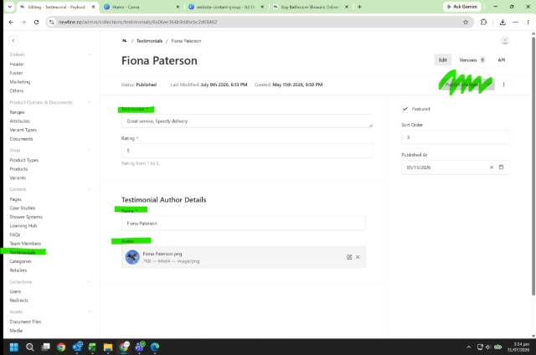Open the user account avatar icon

(x=505, y=41)
